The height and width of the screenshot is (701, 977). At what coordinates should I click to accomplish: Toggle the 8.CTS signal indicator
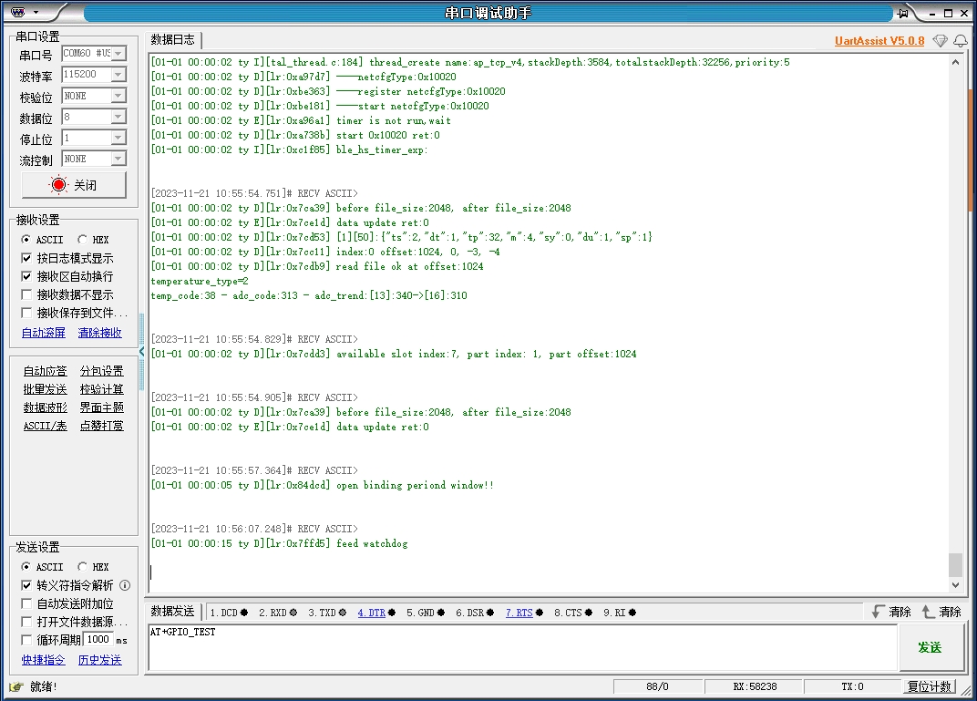(x=588, y=613)
